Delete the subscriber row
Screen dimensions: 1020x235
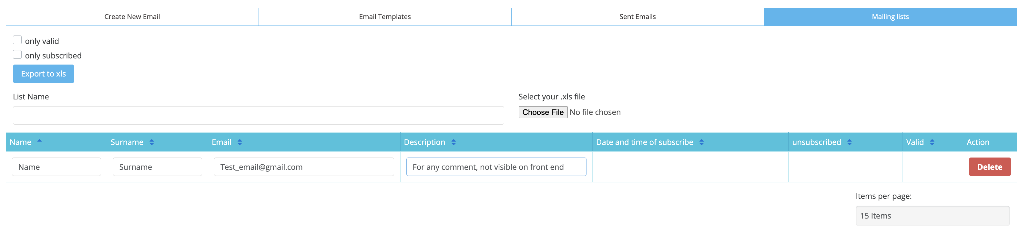(989, 167)
